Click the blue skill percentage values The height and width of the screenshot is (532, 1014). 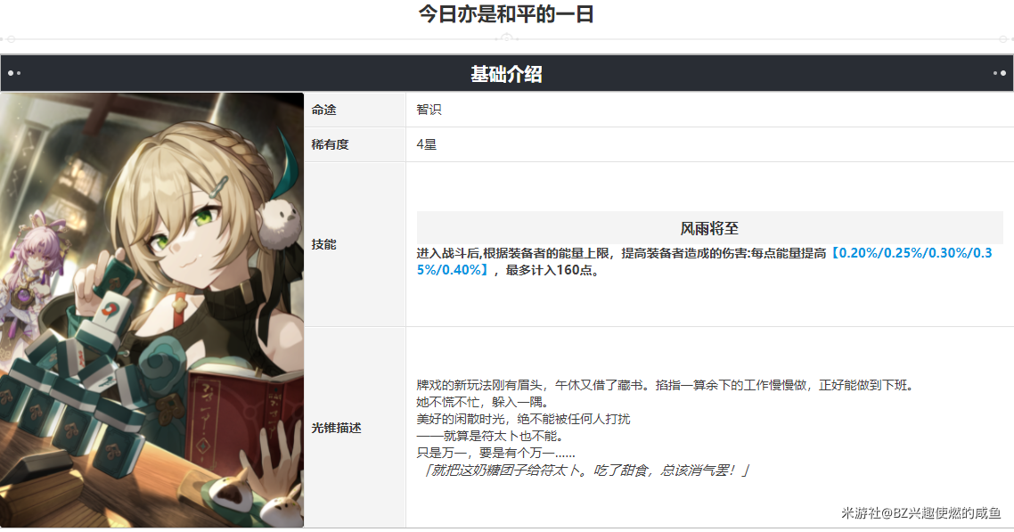704,261
